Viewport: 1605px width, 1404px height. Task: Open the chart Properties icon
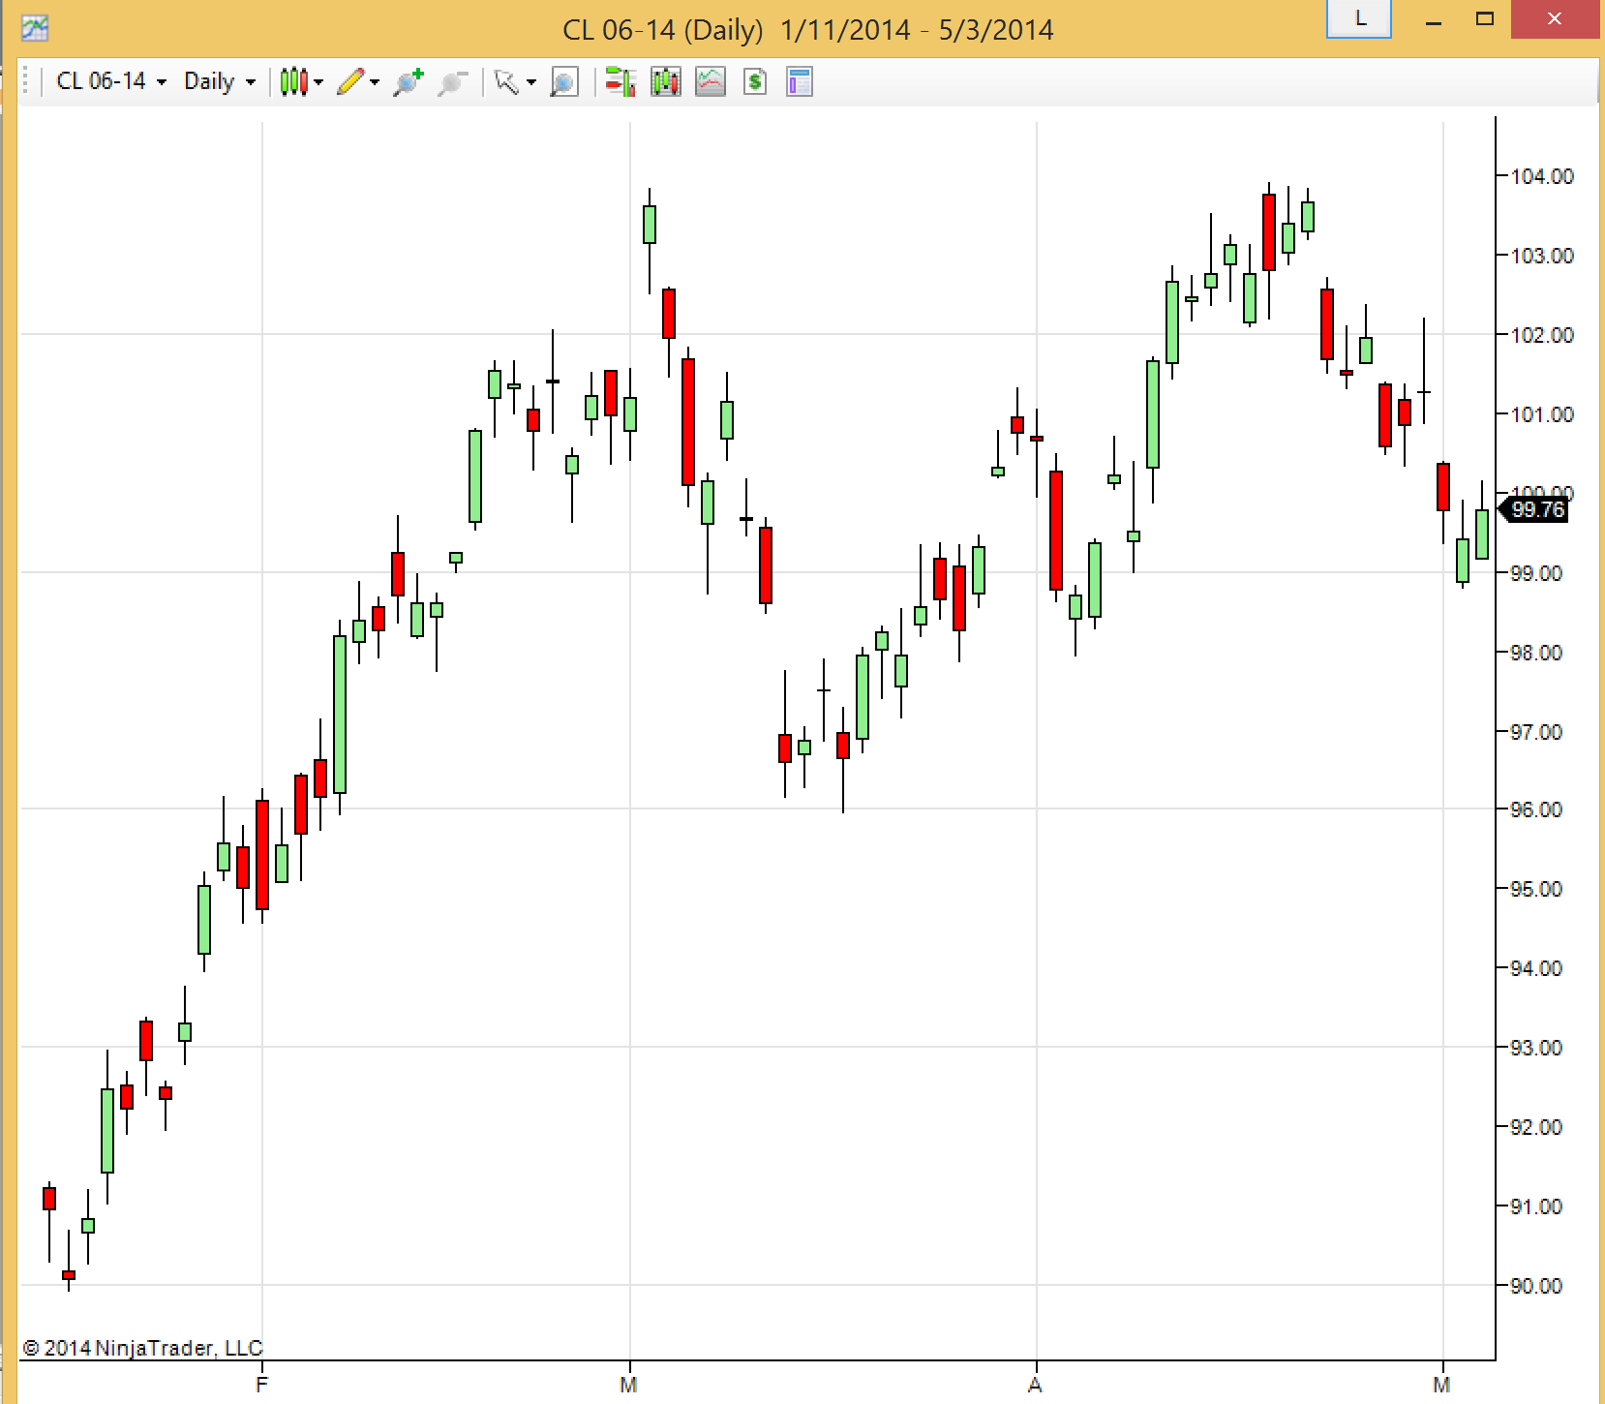click(x=800, y=82)
